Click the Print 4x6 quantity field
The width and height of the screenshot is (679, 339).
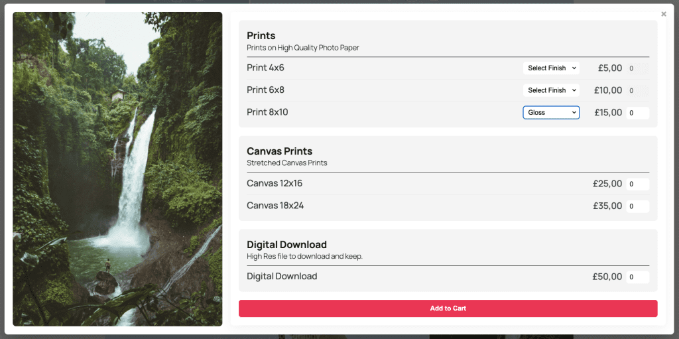[637, 68]
